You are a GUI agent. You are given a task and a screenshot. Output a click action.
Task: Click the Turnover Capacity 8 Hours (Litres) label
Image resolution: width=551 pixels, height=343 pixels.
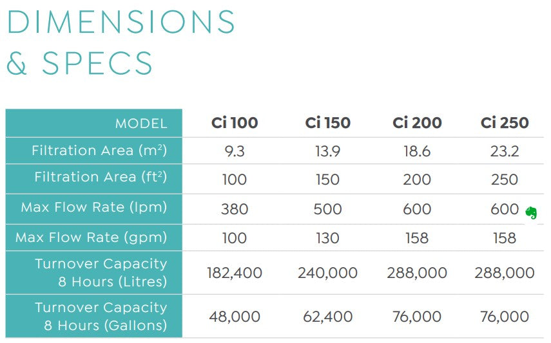tap(101, 273)
